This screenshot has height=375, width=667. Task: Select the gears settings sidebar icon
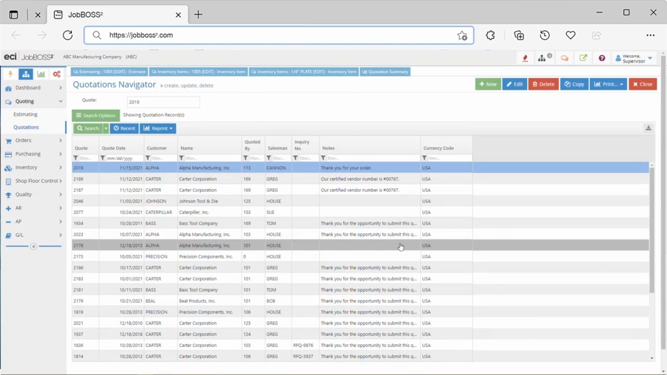pos(57,74)
